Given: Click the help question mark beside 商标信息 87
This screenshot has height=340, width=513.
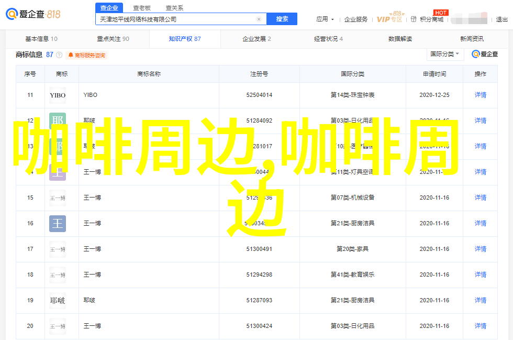Looking at the screenshot, I should click(x=59, y=55).
